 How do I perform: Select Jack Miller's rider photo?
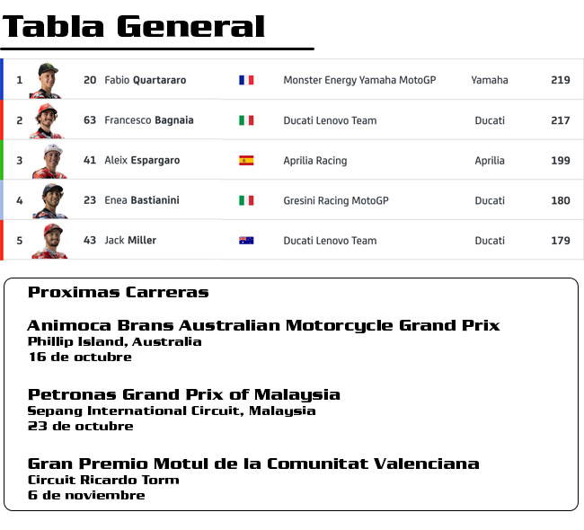point(50,241)
